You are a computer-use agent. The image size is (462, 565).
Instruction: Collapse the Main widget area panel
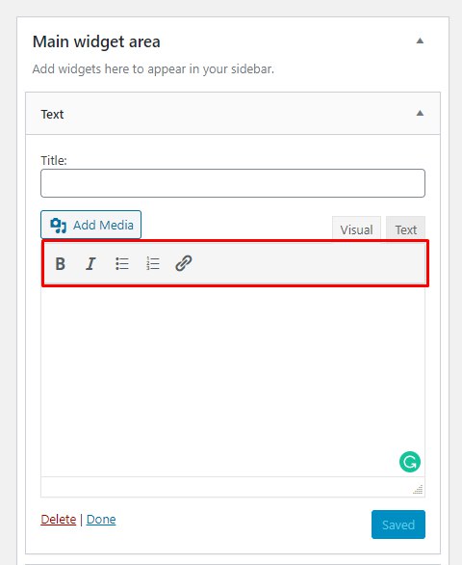tap(420, 40)
